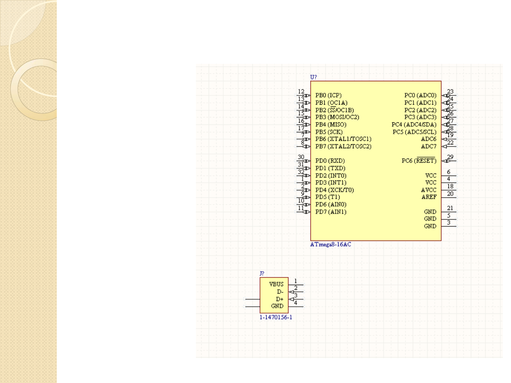Pick the PC2 (ADC2) pin label
The image size is (511, 383).
(421, 110)
